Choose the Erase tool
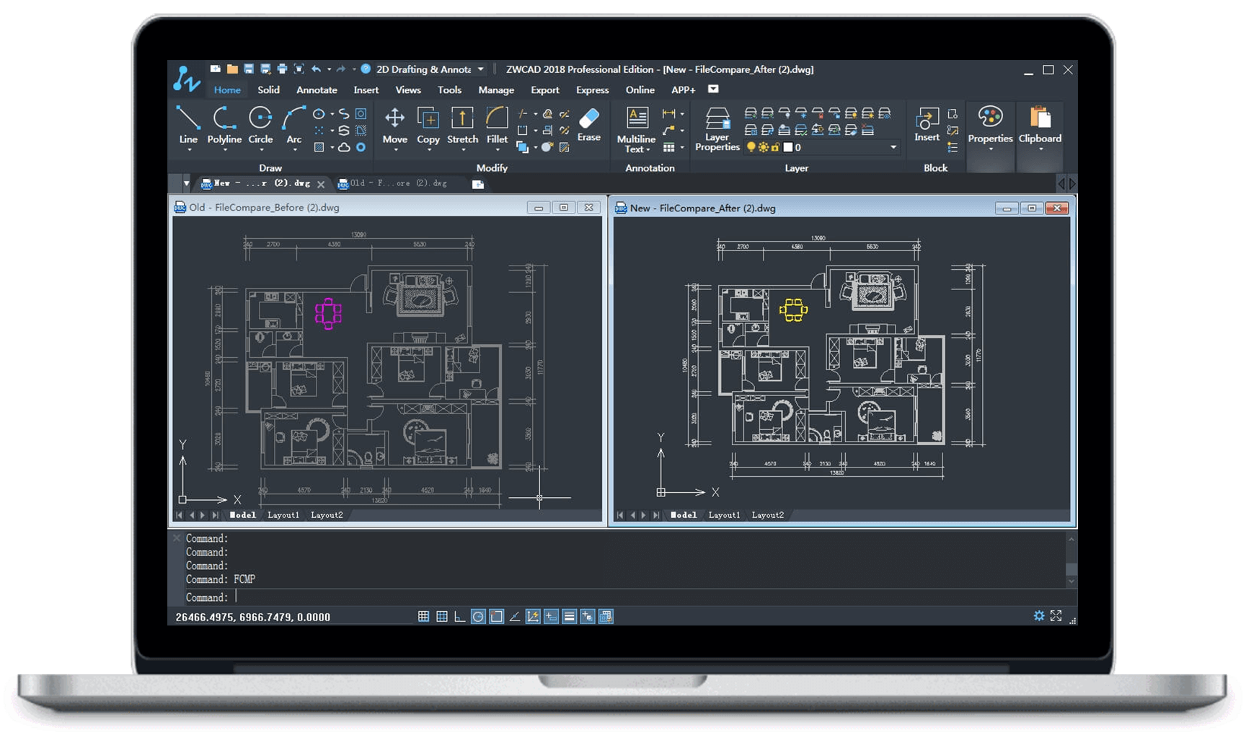 588,123
